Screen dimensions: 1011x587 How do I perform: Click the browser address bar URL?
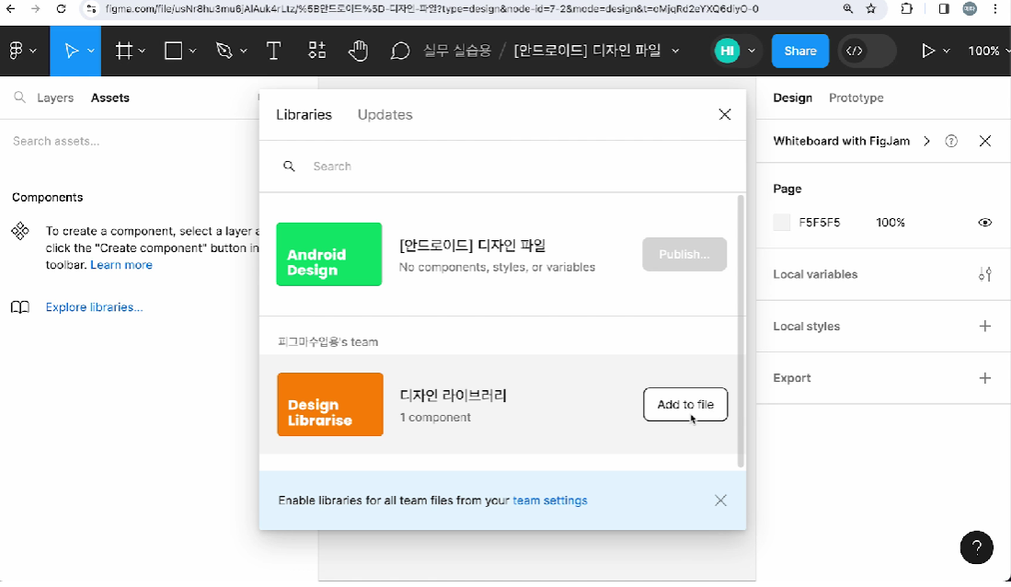[432, 9]
